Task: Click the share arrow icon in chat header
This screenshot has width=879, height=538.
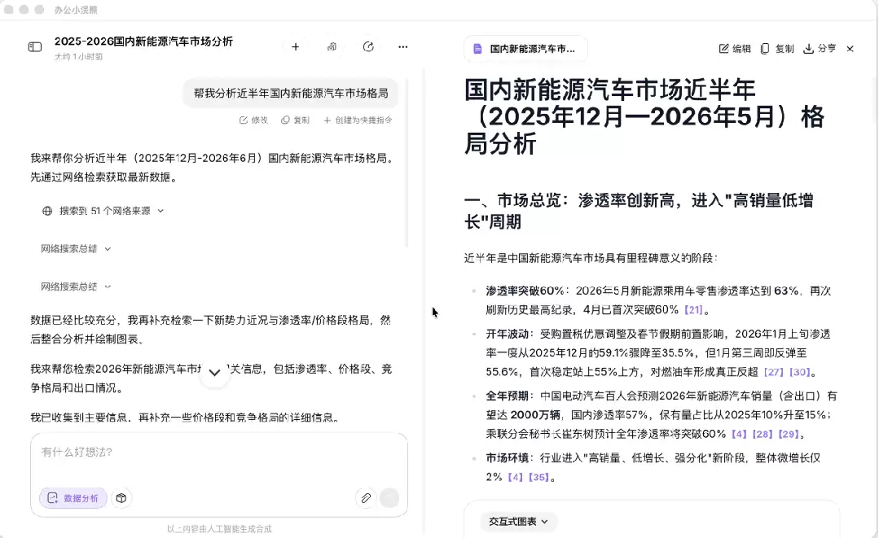Action: 368,47
